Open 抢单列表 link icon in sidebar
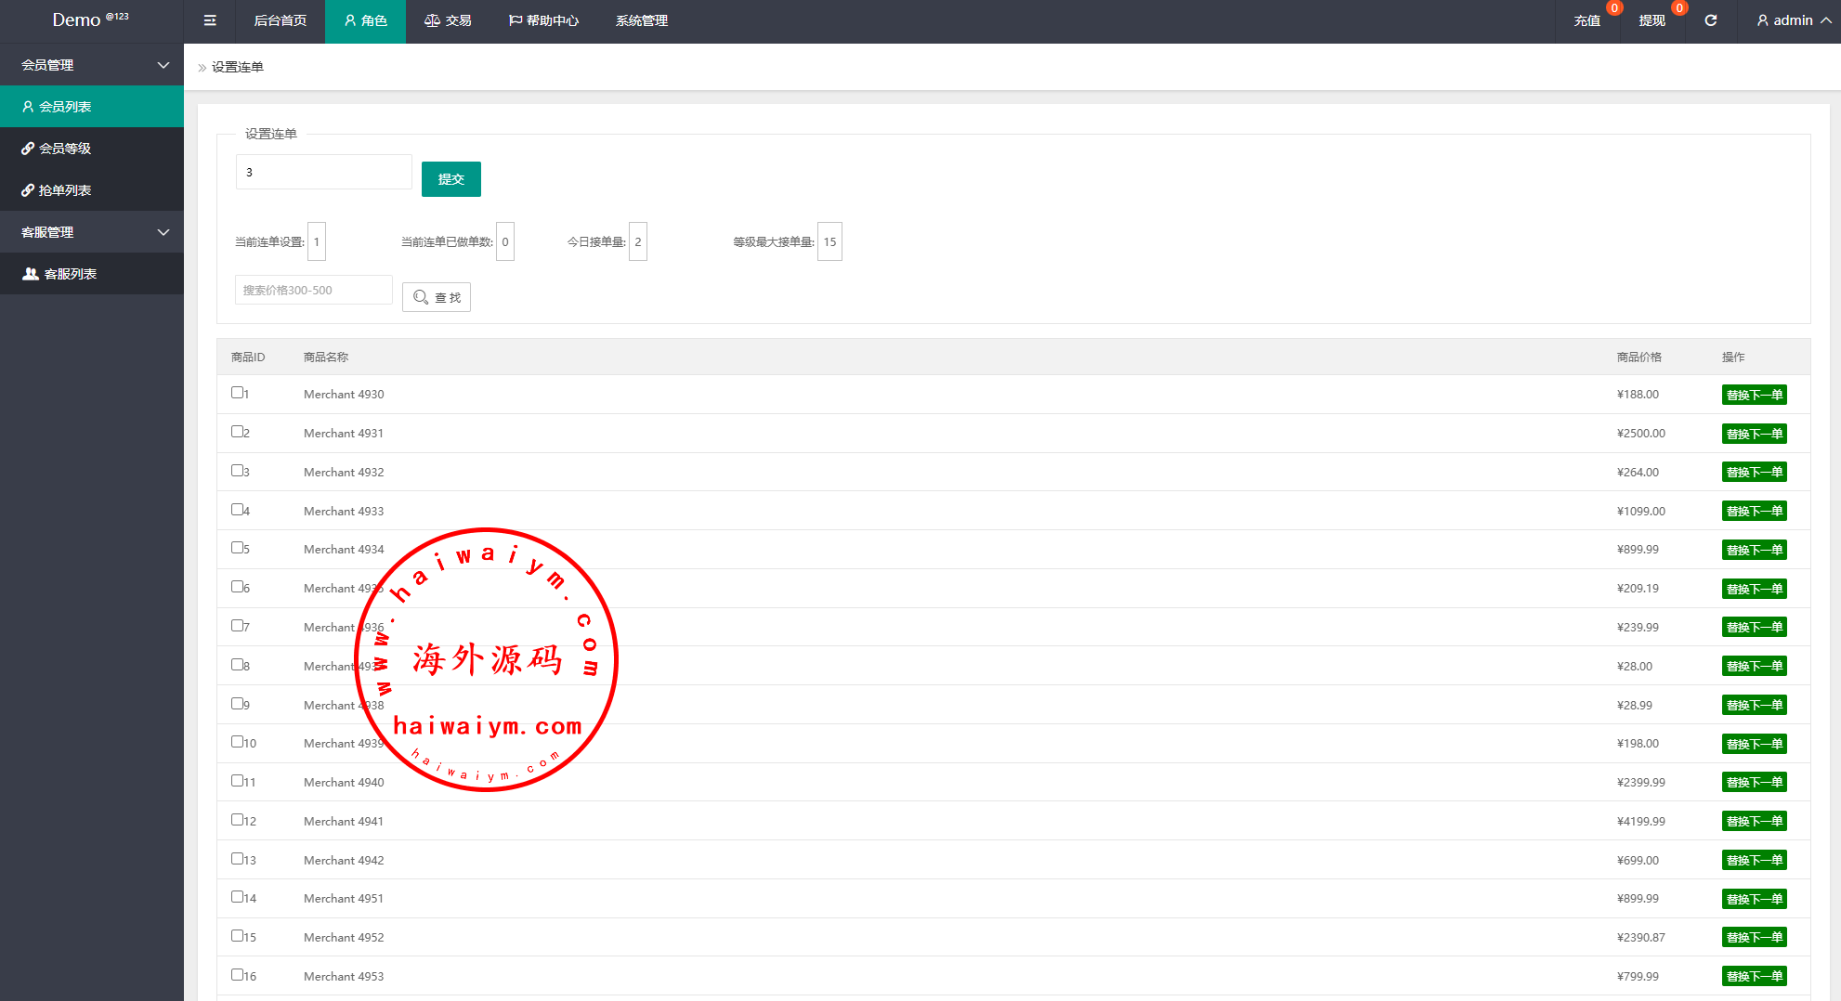This screenshot has width=1841, height=1001. (x=28, y=190)
